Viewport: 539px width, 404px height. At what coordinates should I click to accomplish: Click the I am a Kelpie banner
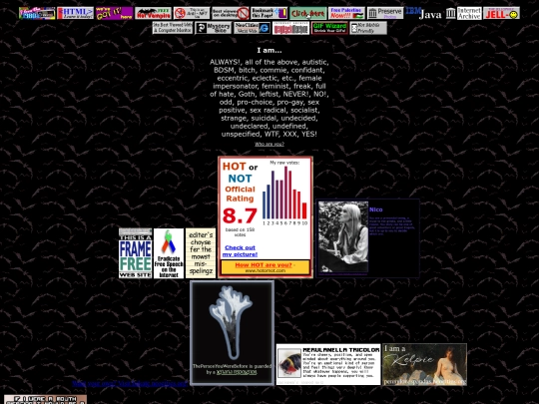click(x=424, y=364)
